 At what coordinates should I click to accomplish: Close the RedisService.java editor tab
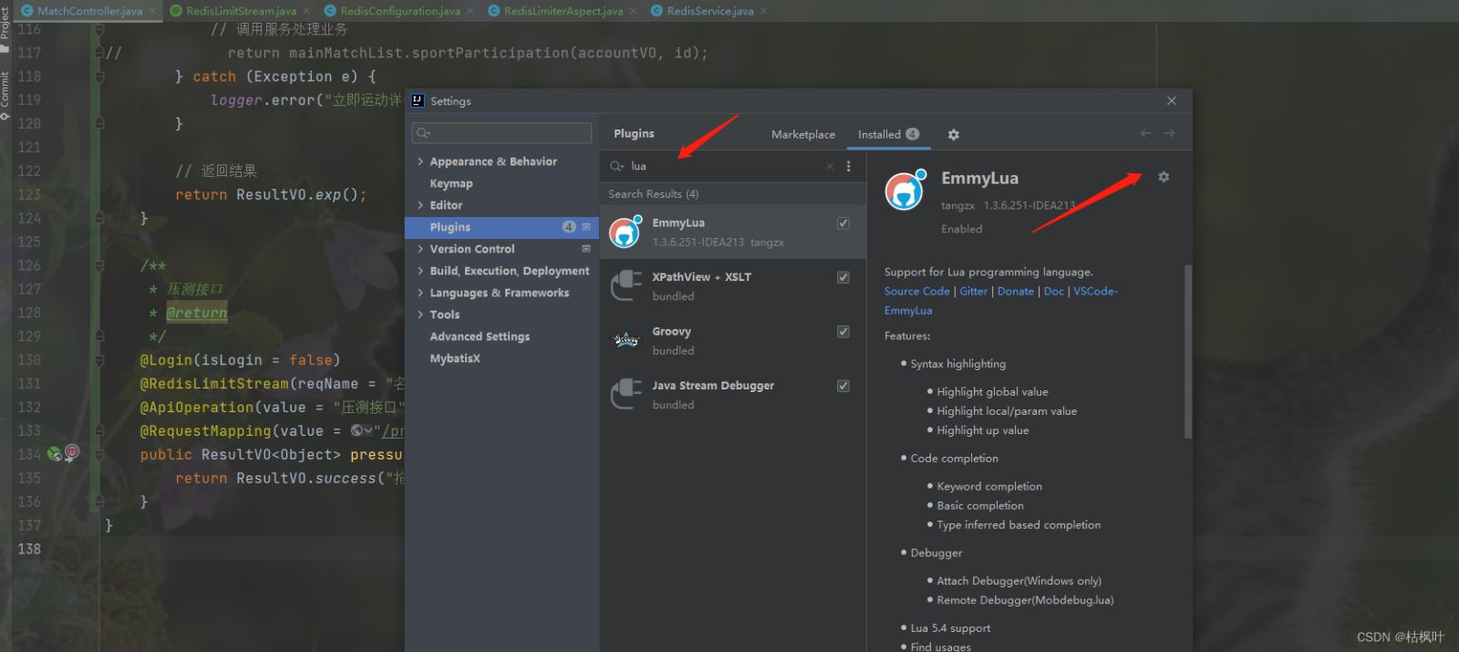click(763, 11)
